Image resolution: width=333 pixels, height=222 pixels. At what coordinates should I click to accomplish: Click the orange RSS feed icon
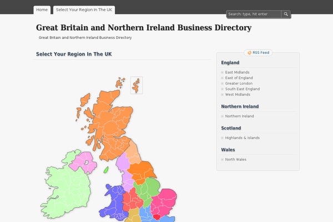point(249,53)
